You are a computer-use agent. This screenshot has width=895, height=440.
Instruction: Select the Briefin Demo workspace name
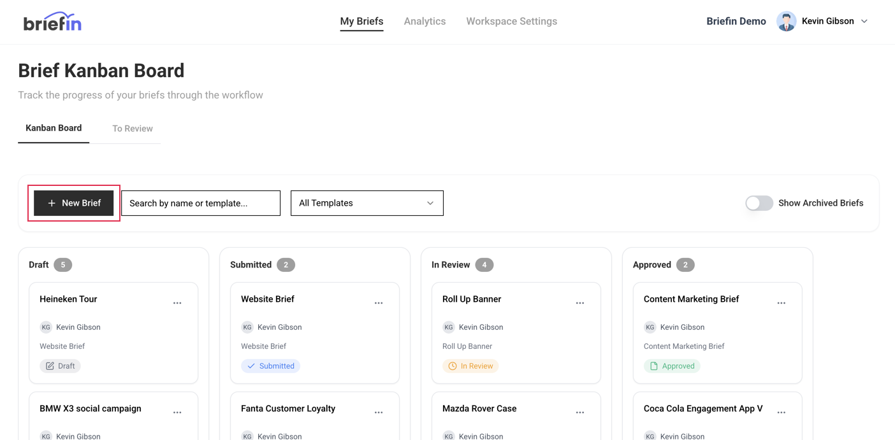point(736,21)
